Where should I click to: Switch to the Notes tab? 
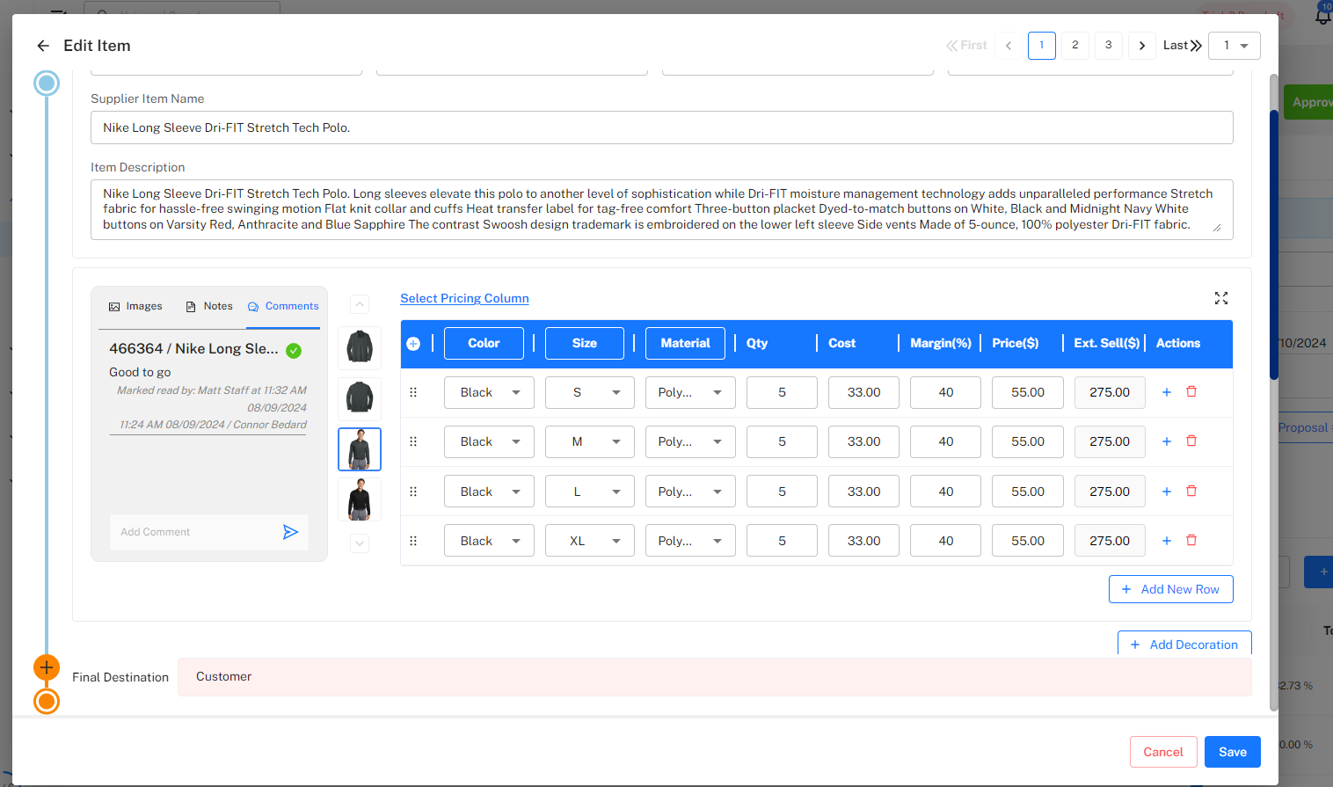[209, 307]
